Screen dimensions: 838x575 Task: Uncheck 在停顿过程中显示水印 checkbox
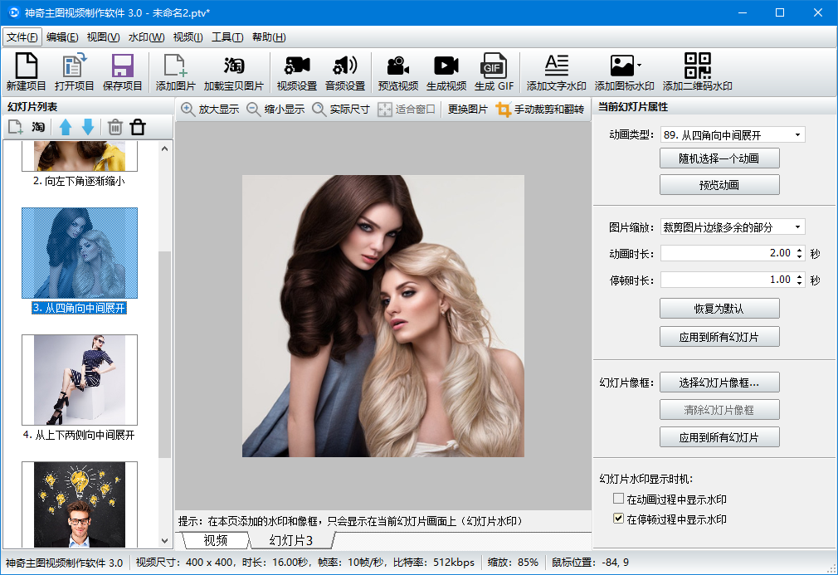[618, 519]
